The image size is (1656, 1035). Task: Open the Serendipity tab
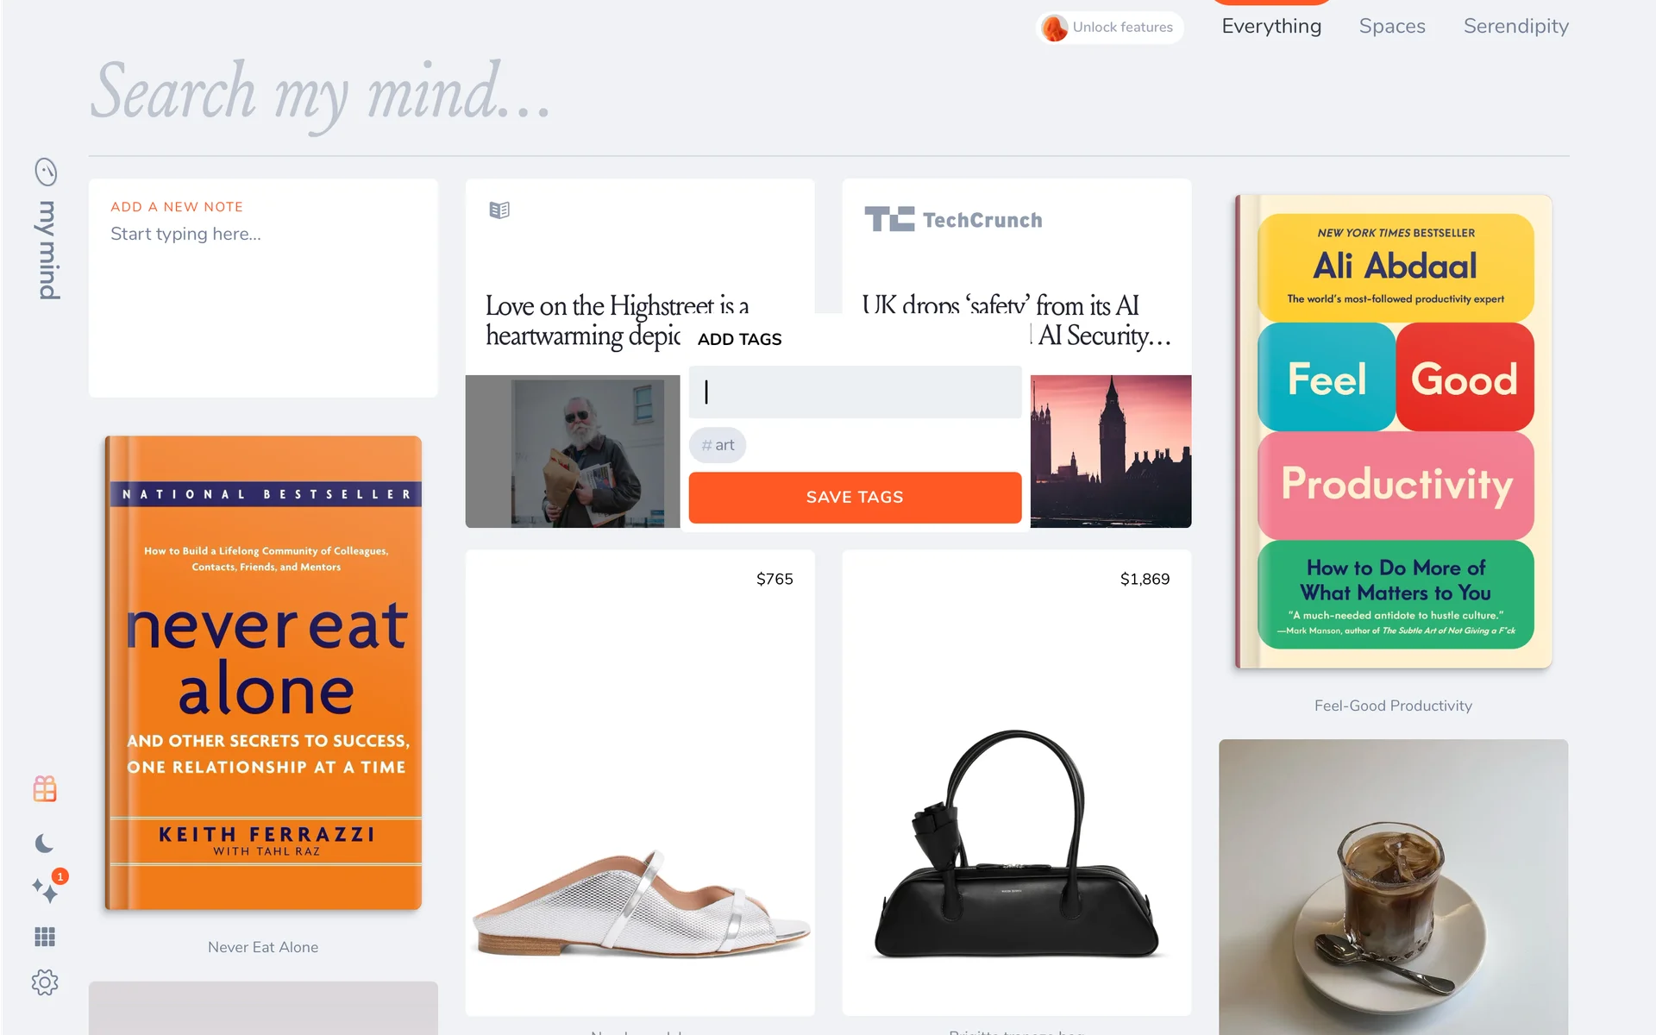point(1515,27)
